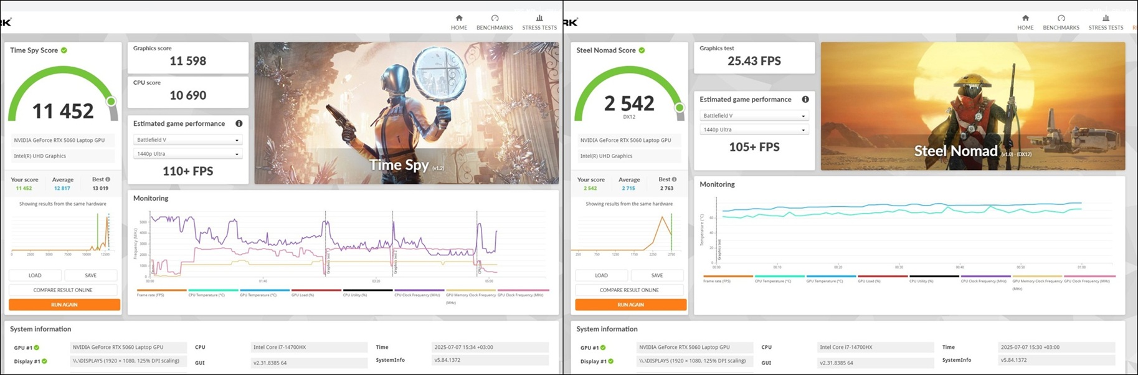Click the Steel Nomad artwork banner image
The image size is (1138, 375).
[972, 106]
